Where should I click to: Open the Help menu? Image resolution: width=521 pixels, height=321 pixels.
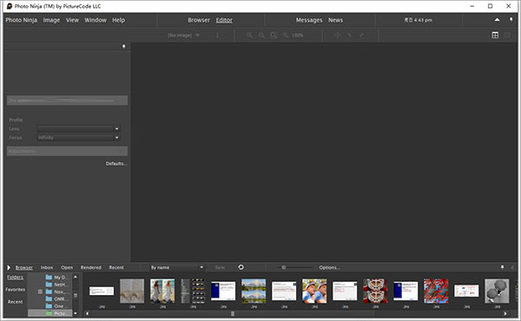coord(119,20)
